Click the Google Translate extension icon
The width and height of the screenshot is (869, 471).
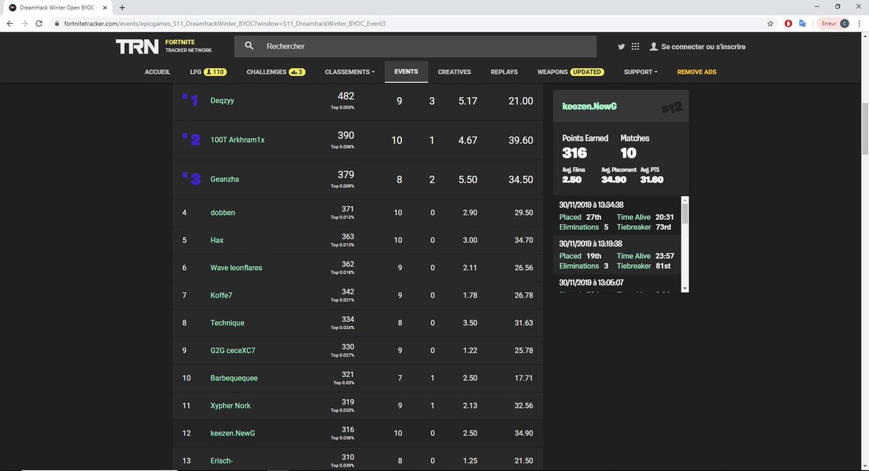tap(803, 23)
